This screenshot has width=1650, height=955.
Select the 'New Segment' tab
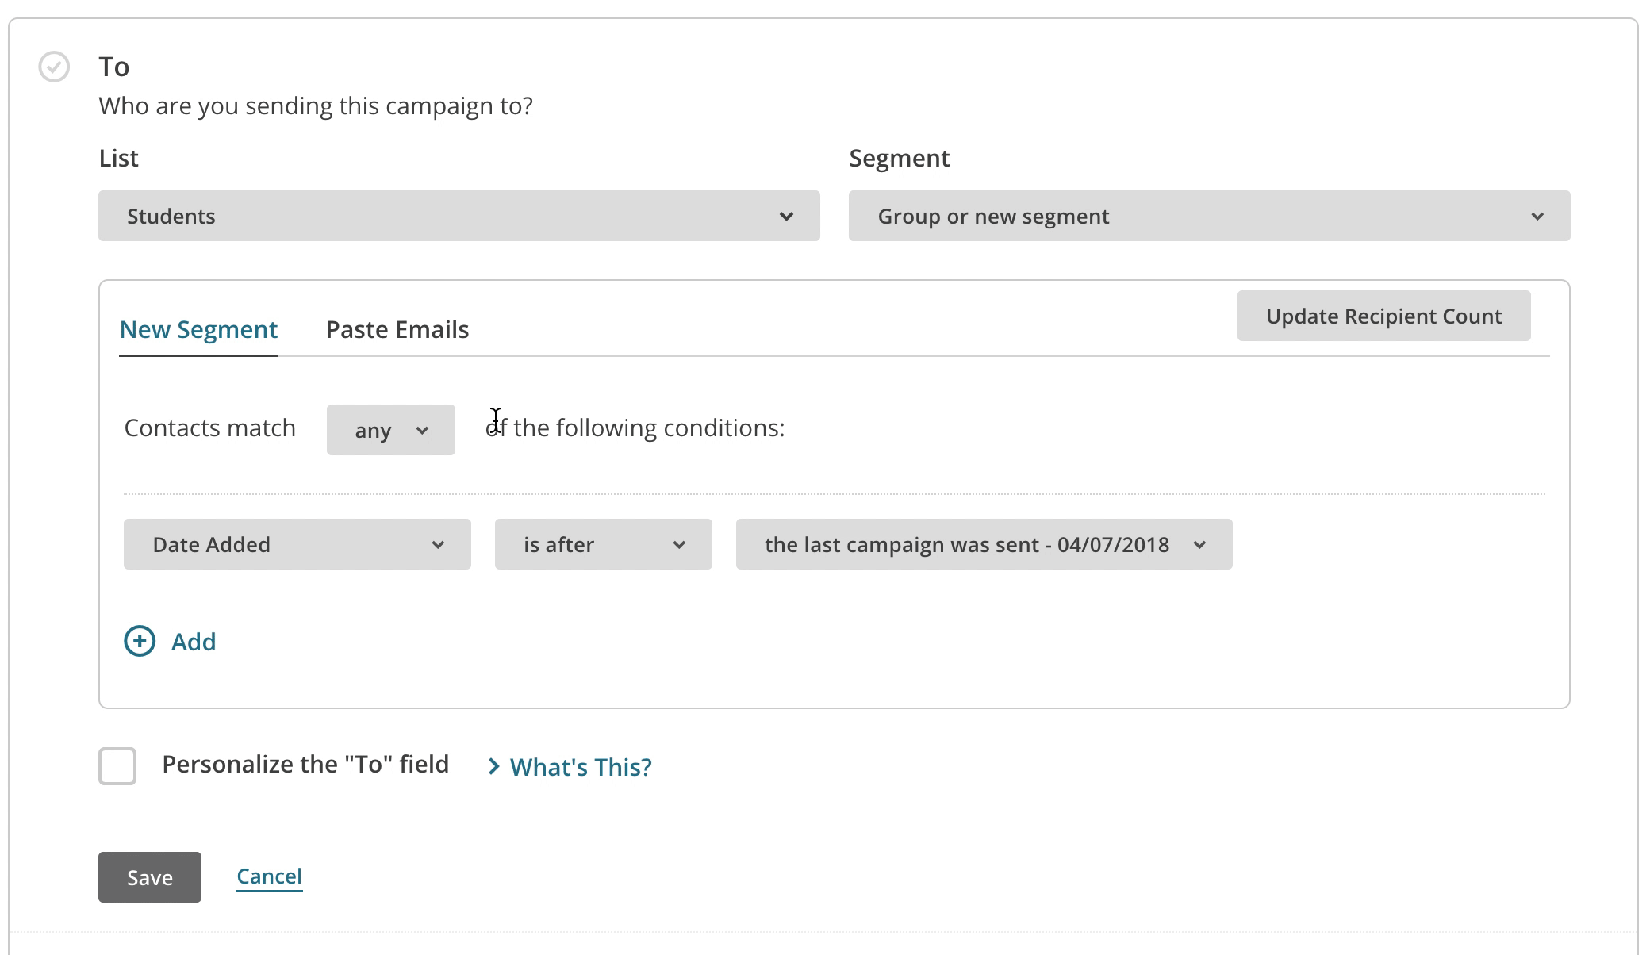coord(199,328)
